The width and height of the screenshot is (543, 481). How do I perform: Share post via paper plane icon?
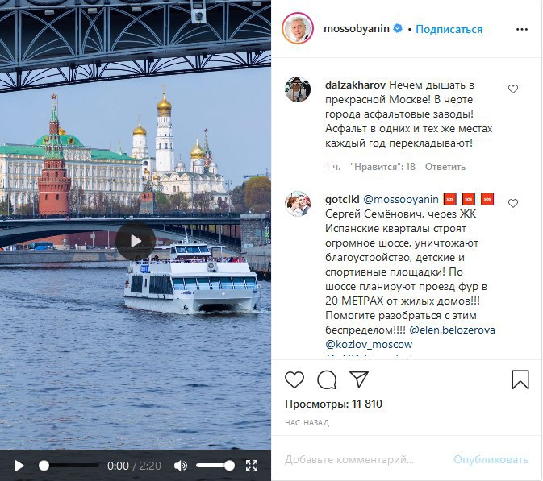(359, 379)
